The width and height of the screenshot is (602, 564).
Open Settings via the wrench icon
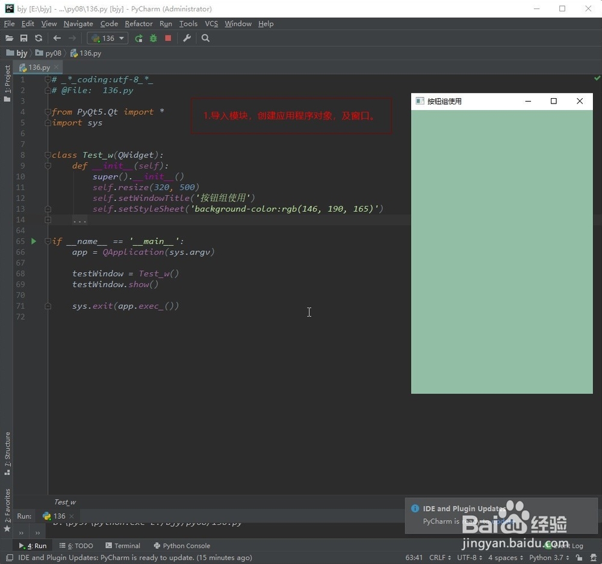[187, 38]
